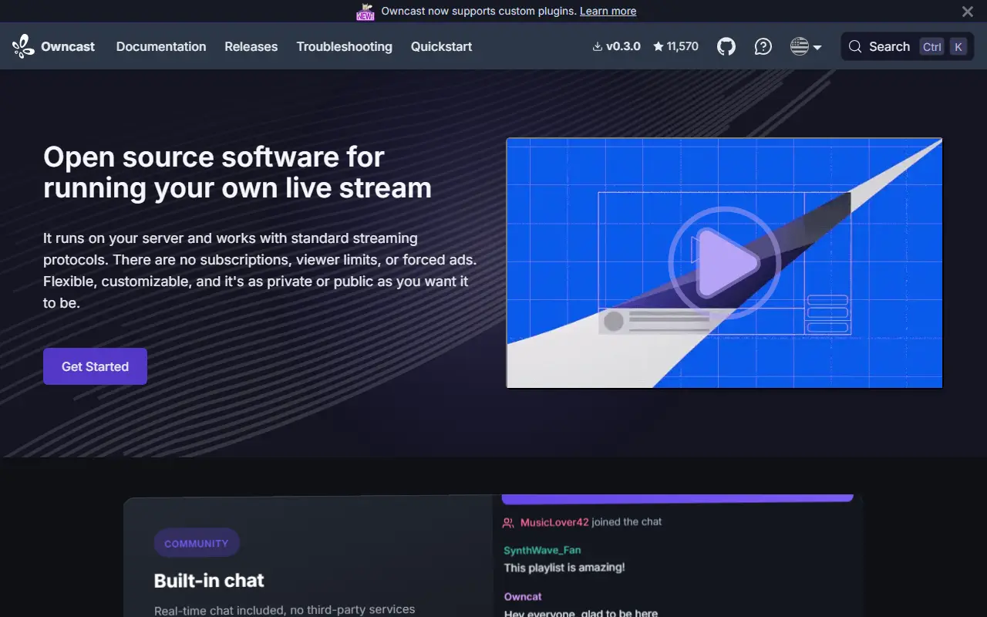Open the Releases menu item
Image resolution: width=987 pixels, height=617 pixels.
[x=251, y=46]
